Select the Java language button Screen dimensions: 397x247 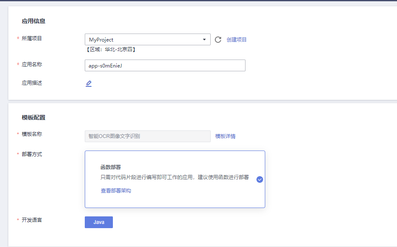tap(99, 222)
